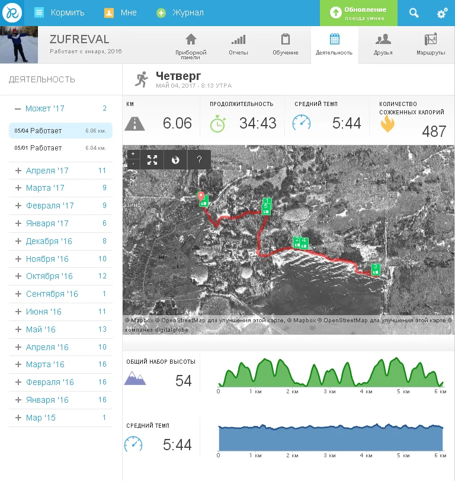This screenshot has height=481, width=455.
Task: Expand Мар '15 activities
Action: click(18, 418)
